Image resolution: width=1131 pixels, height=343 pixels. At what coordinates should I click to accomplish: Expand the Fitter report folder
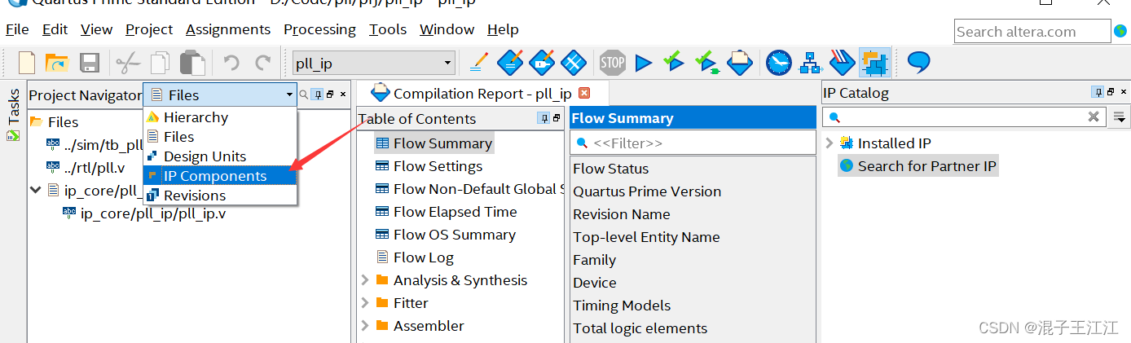pyautogui.click(x=365, y=303)
